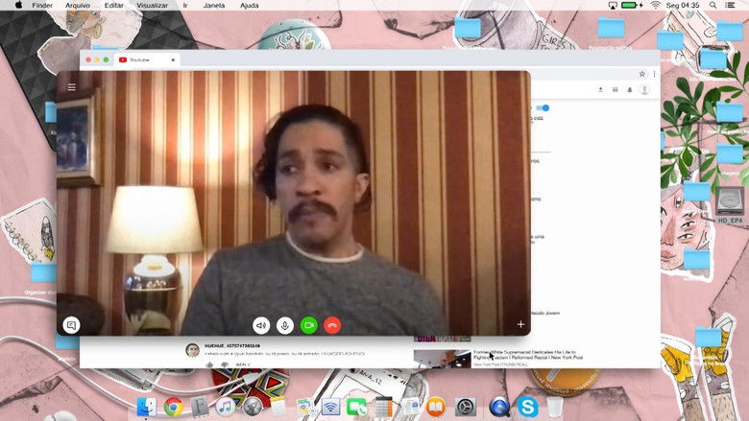Open YouTube notifications bell
This screenshot has width=749, height=421.
(x=629, y=90)
